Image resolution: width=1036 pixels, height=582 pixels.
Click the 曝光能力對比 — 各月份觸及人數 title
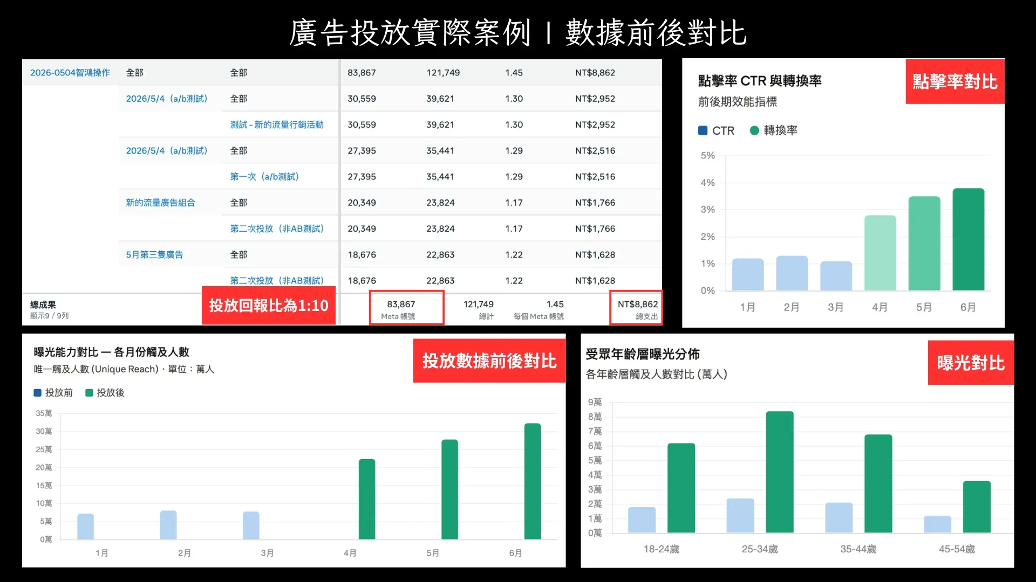(x=112, y=352)
